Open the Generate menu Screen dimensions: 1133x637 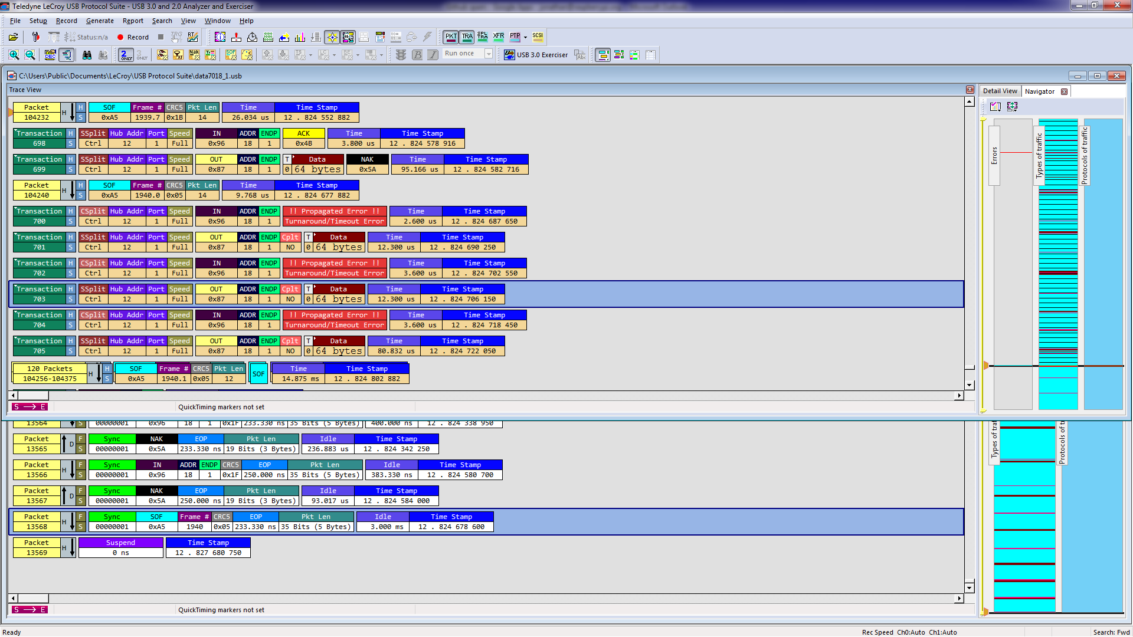point(100,21)
